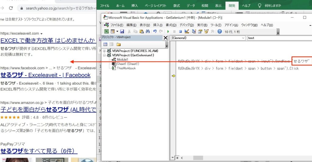Image resolution: width=312 pixels, height=162 pixels.
Task: Open the せるワザ Facebook result link
Action: coord(45,75)
